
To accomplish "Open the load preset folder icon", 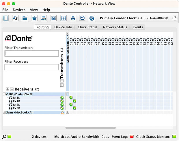I will pyautogui.click(x=25, y=18).
